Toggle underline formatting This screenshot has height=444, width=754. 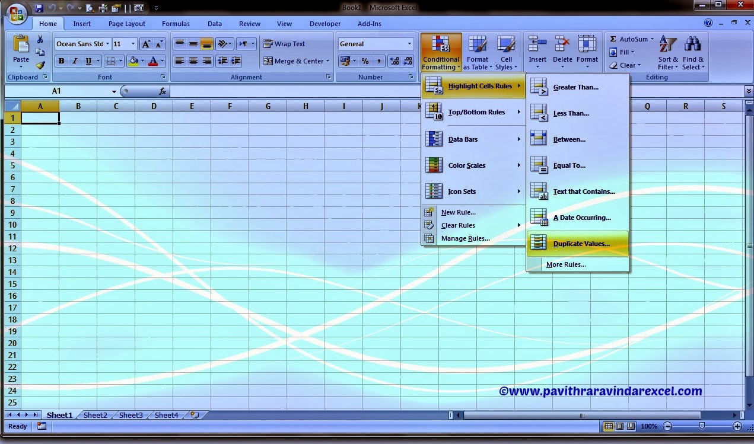coord(88,61)
